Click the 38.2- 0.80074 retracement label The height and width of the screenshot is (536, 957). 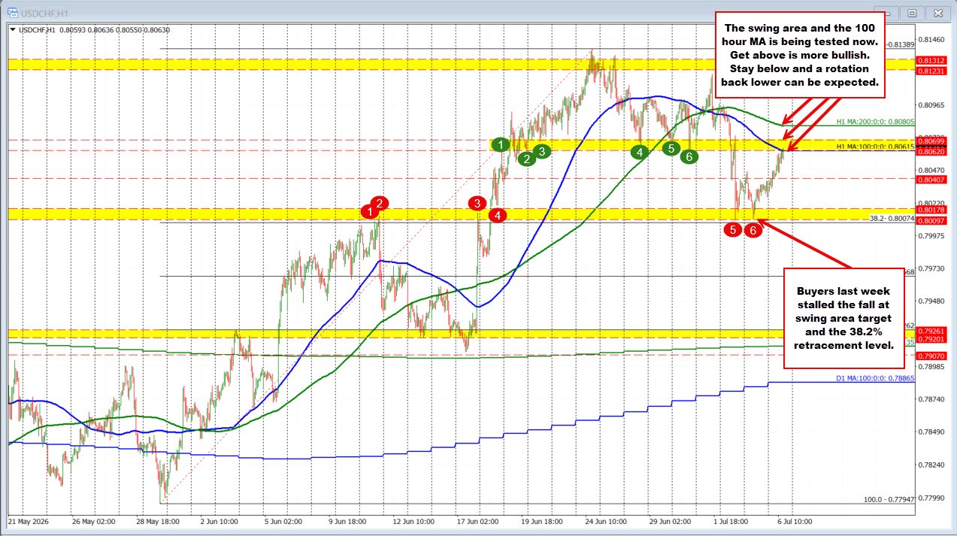(891, 218)
